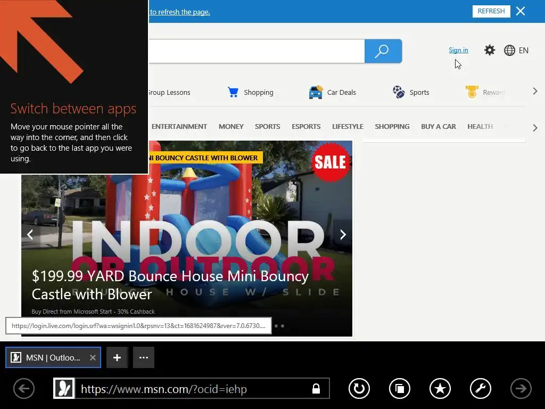This screenshot has height=409, width=545.
Task: Click 'Buy Direct from Microsoft Start' text
Action: (x=93, y=312)
